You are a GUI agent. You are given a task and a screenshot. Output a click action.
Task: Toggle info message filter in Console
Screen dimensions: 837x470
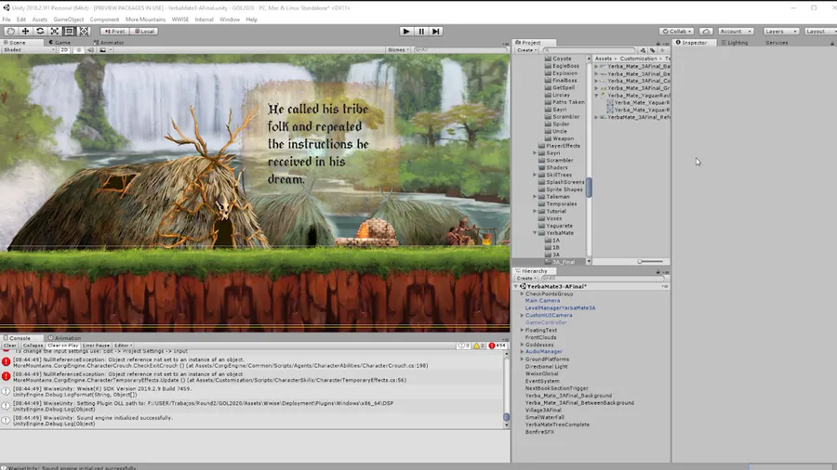pyautogui.click(x=463, y=346)
